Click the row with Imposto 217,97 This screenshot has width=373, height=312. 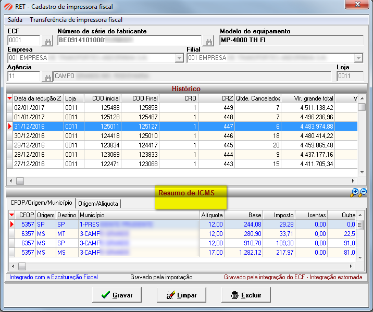pos(182,252)
